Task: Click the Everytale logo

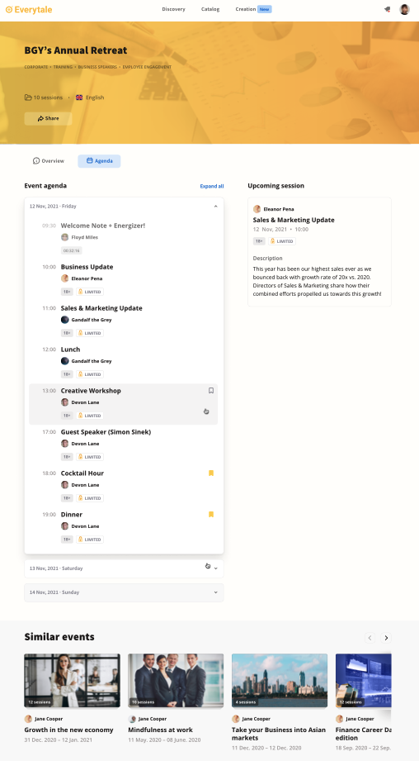Action: point(29,10)
